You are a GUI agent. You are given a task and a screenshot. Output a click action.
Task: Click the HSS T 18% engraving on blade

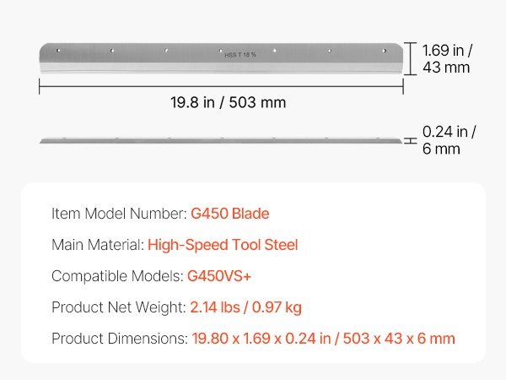coord(240,56)
